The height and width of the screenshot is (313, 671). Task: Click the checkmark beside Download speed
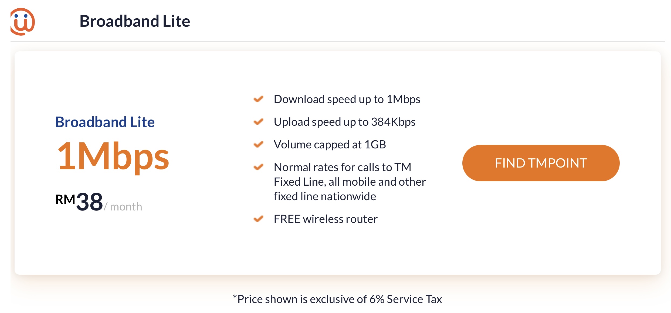pos(258,99)
